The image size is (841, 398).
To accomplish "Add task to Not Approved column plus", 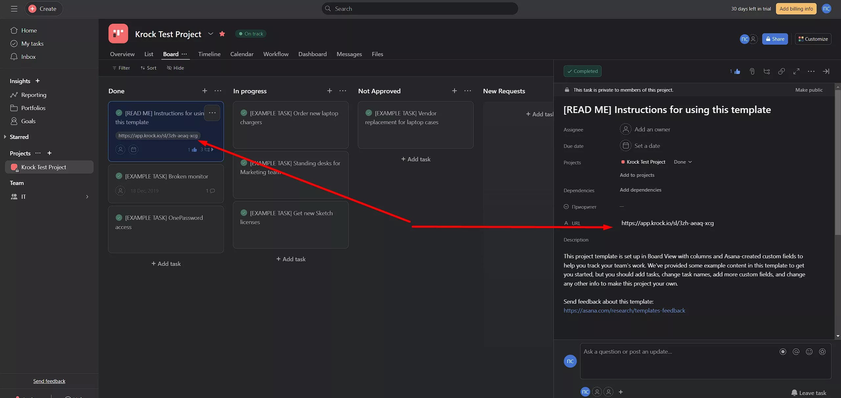I will click(455, 91).
